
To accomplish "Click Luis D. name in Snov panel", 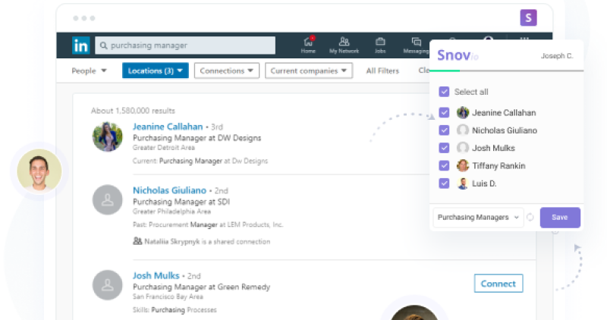I will pos(484,184).
